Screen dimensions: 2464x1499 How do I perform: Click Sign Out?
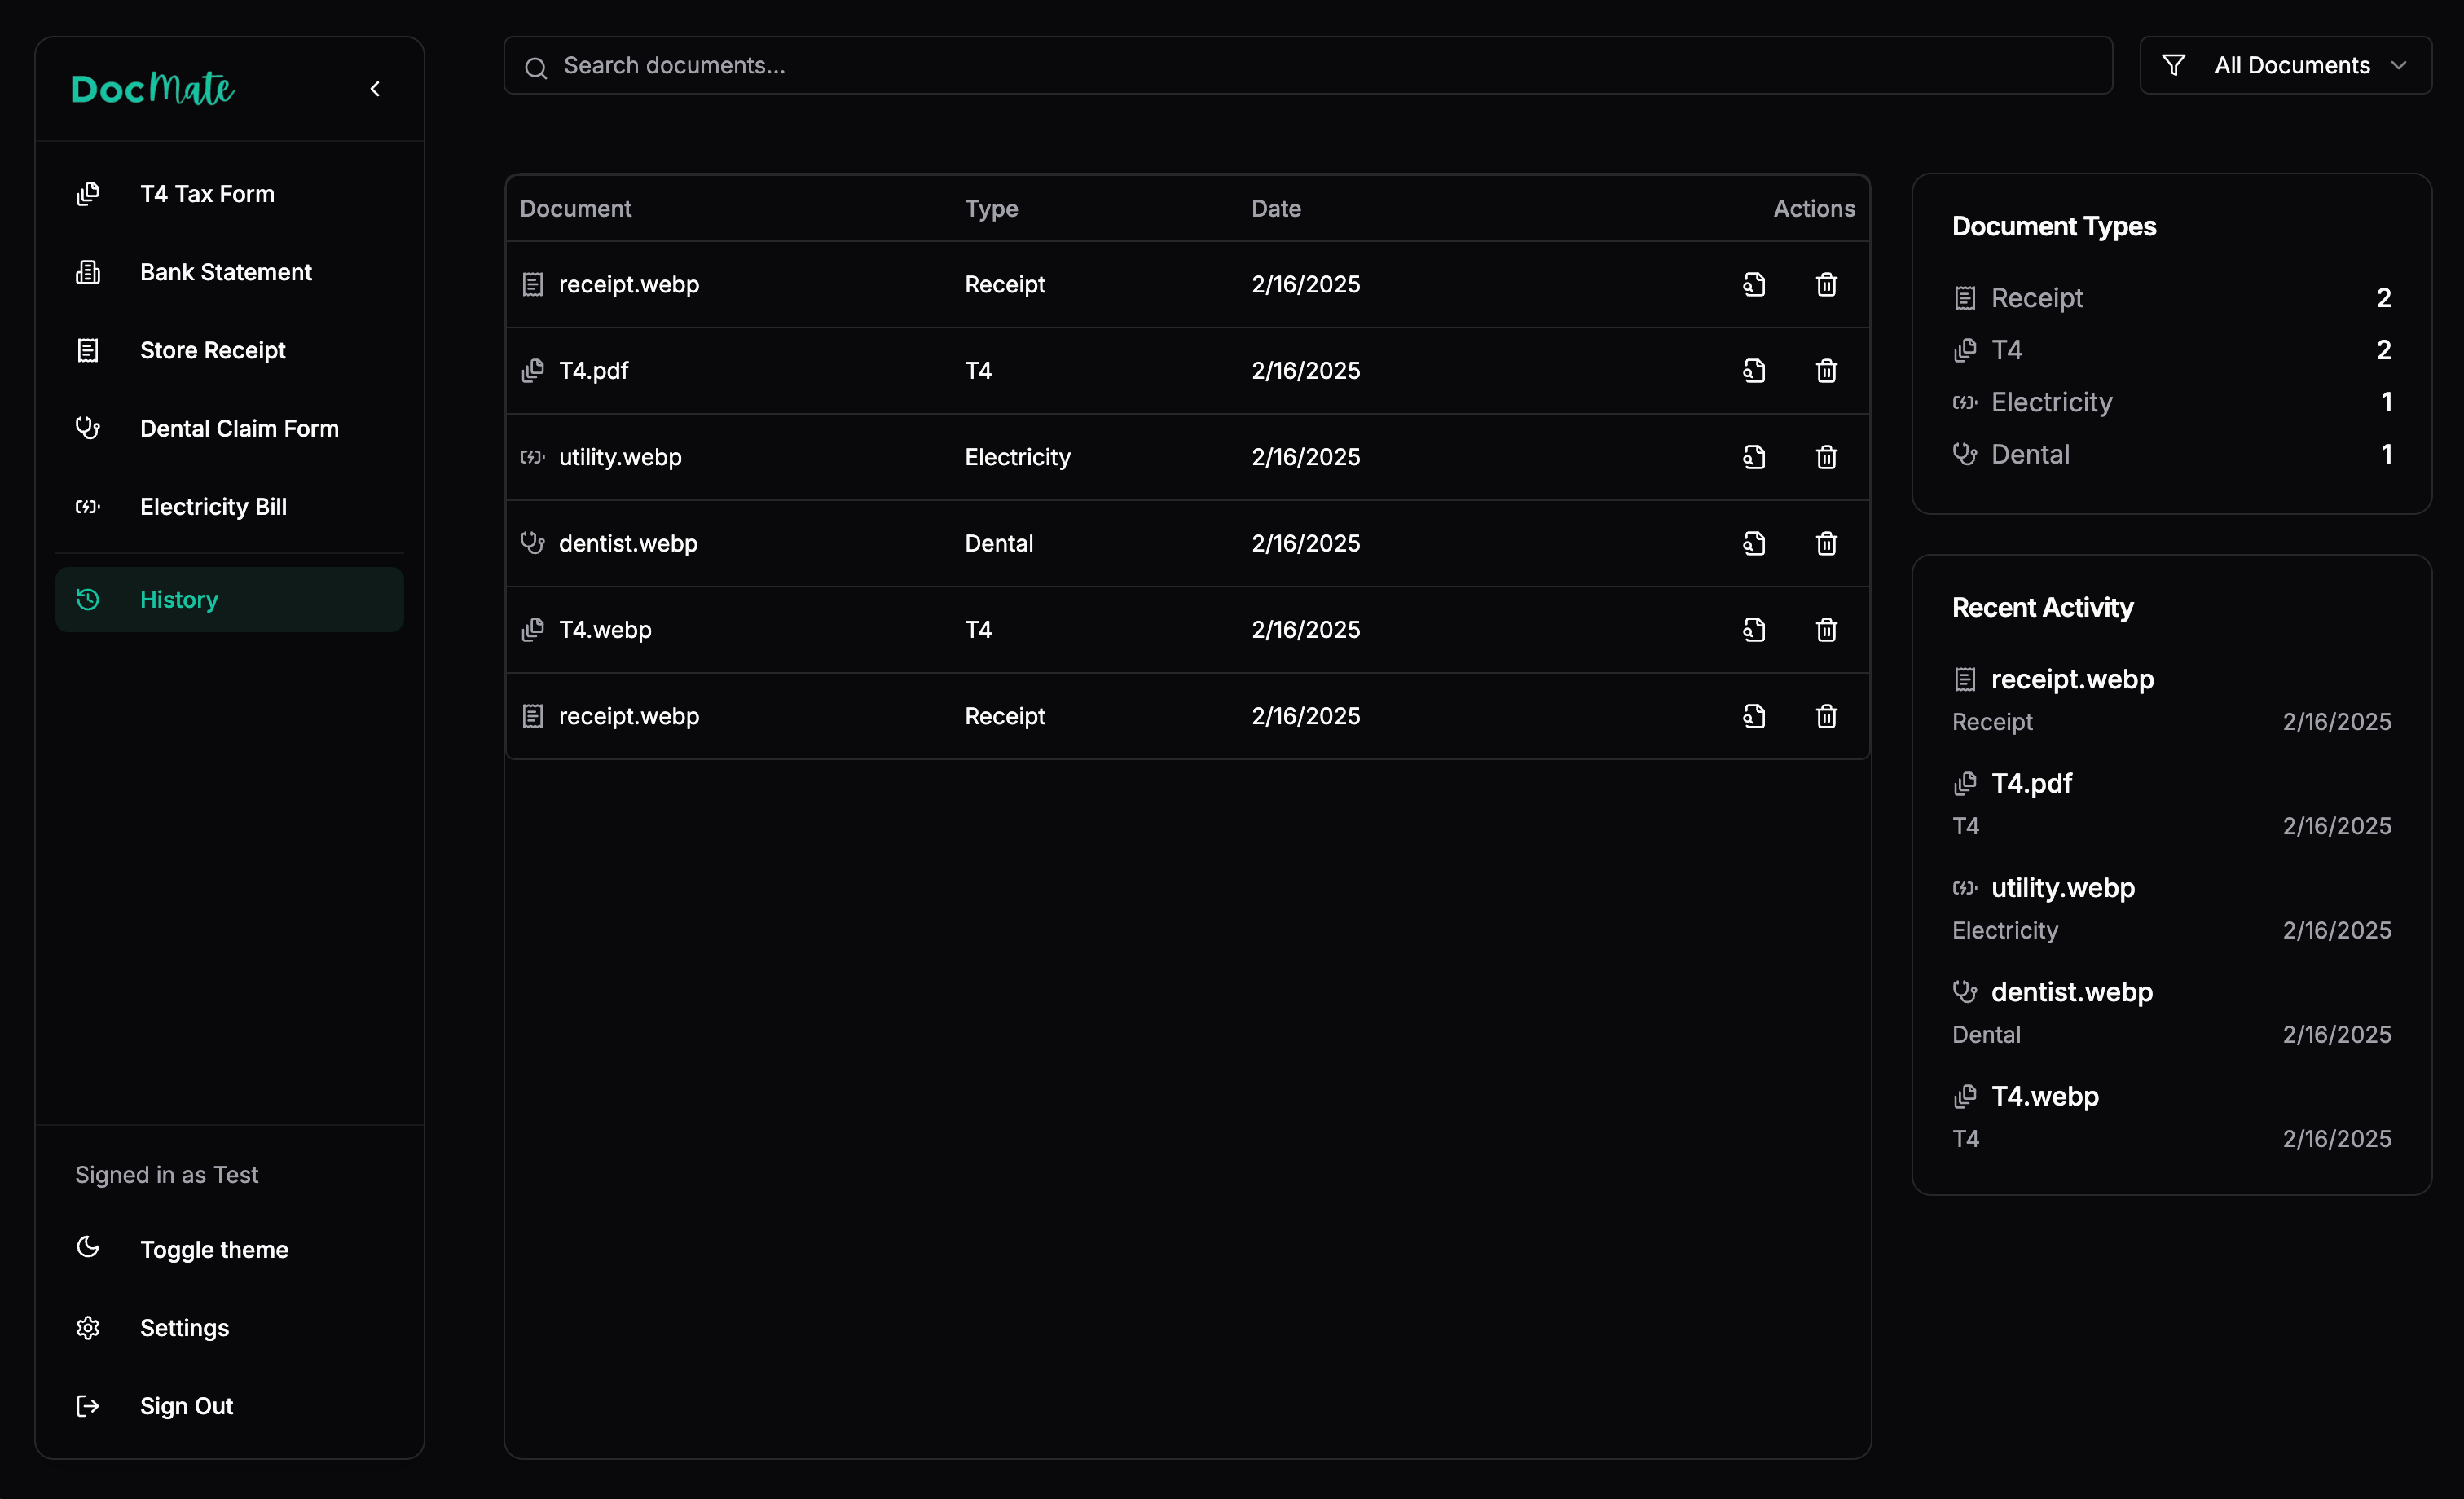coord(186,1405)
